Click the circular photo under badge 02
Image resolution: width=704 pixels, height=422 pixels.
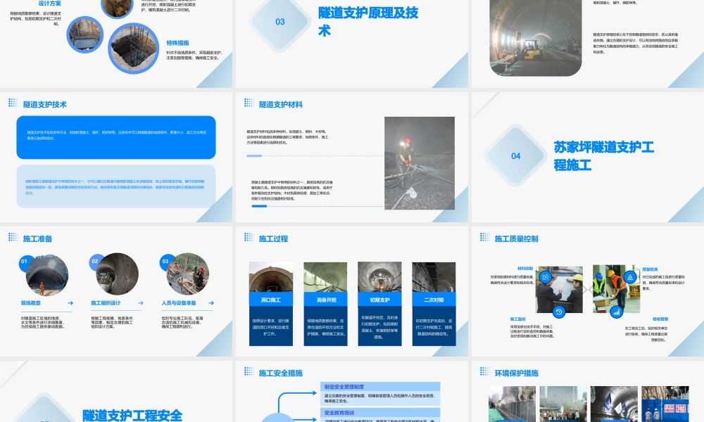pyautogui.click(x=117, y=274)
